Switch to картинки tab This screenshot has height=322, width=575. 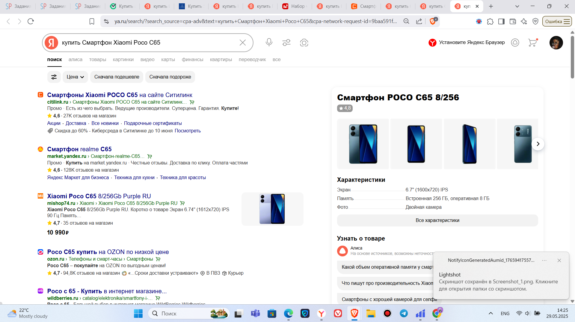point(123,60)
